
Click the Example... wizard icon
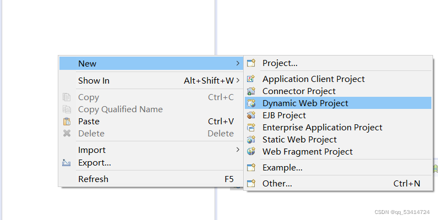[251, 168]
